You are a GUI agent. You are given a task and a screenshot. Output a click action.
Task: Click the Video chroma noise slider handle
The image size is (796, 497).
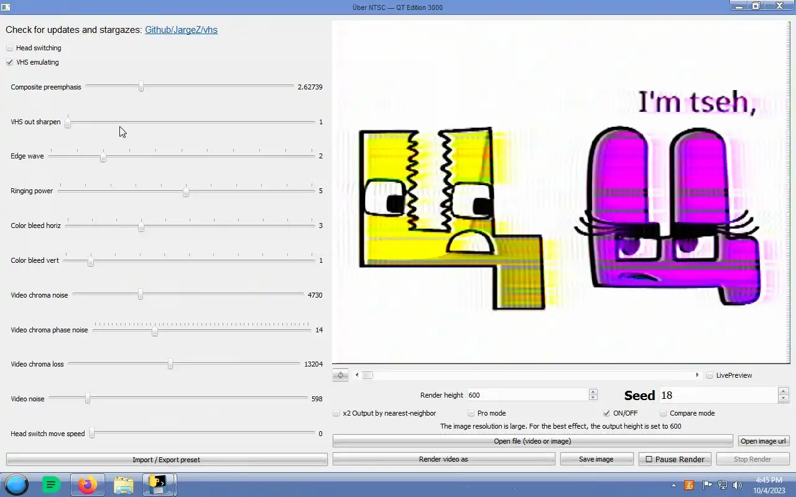(x=141, y=294)
